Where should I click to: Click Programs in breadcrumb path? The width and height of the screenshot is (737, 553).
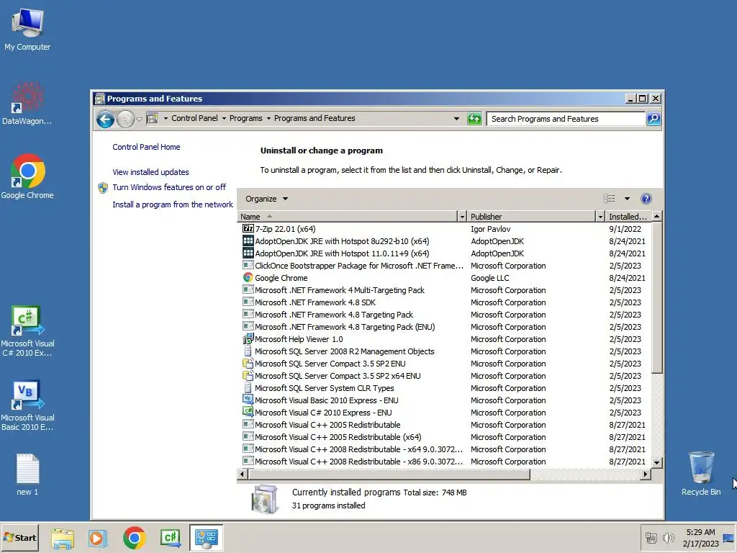pyautogui.click(x=246, y=118)
